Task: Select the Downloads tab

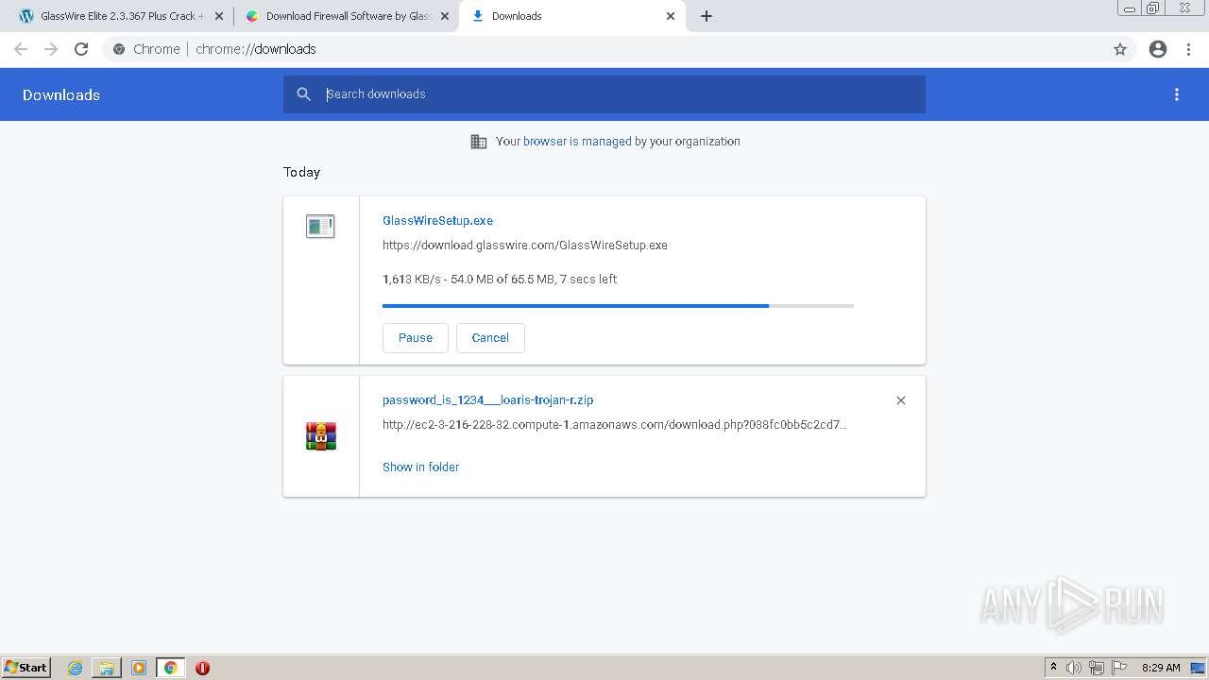Action: 571,16
